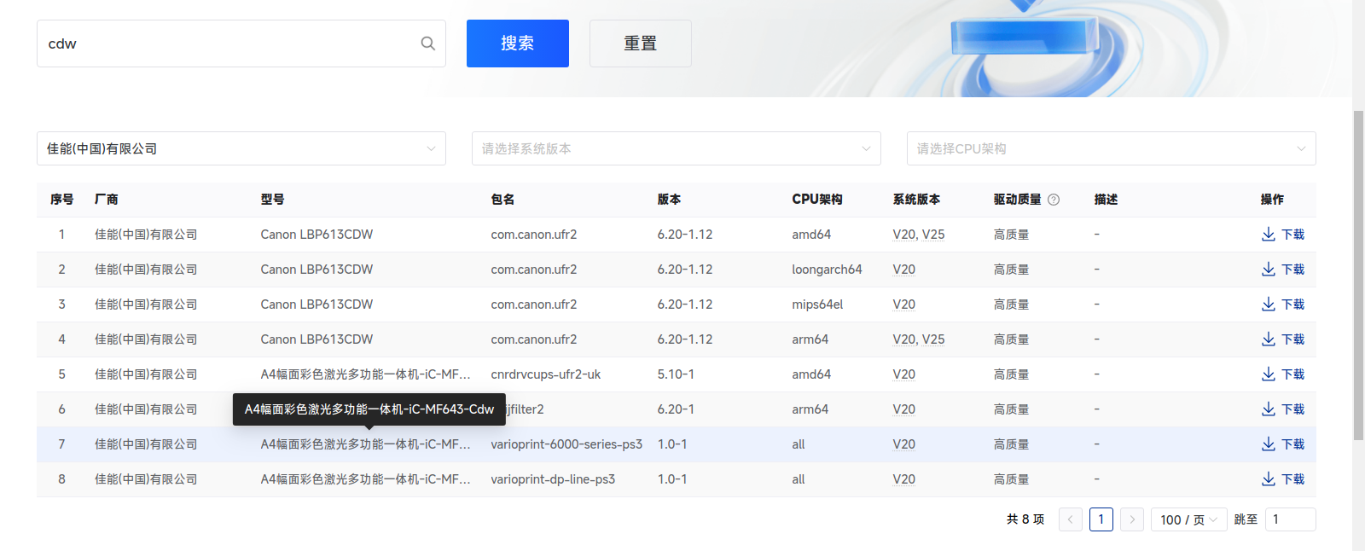This screenshot has height=551, width=1365.
Task: Click the 包名 column header
Action: pos(503,200)
